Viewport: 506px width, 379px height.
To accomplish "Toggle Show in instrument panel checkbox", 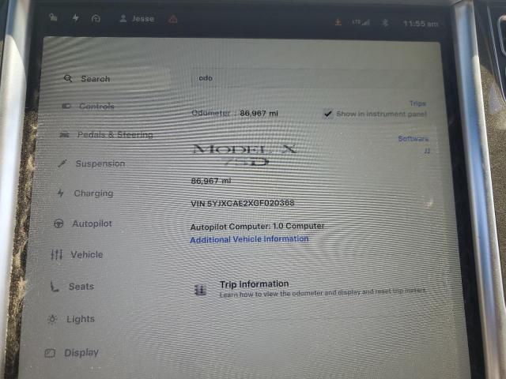I will (328, 114).
